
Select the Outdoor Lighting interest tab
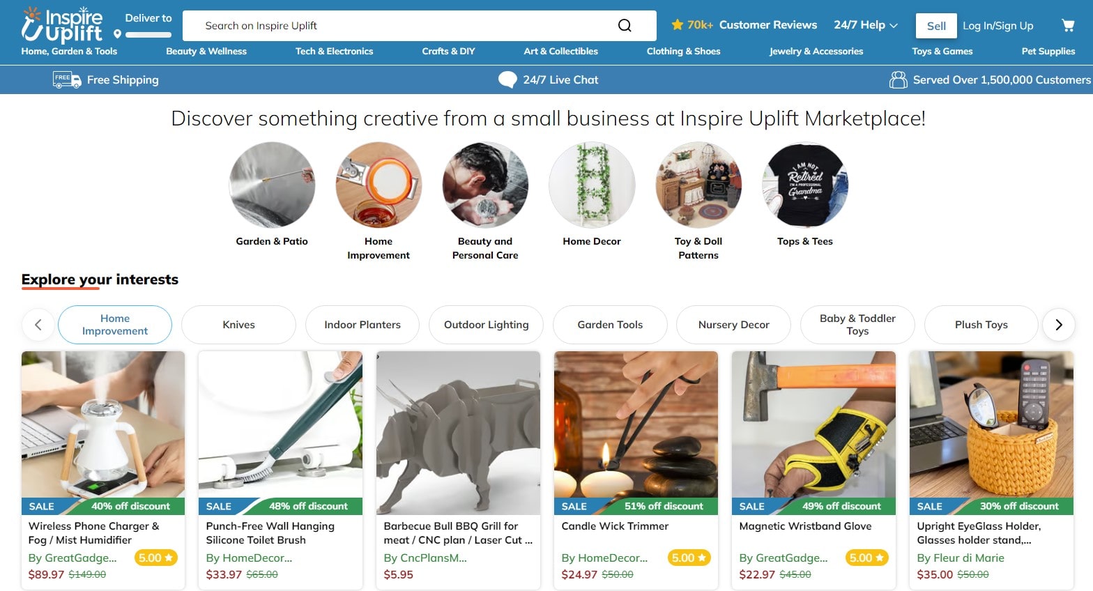[x=487, y=325]
